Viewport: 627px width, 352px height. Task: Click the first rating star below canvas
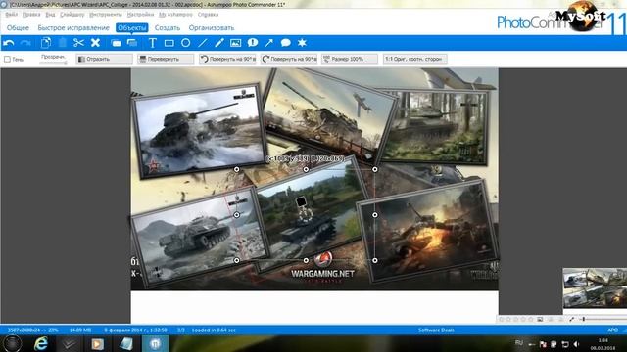click(x=502, y=320)
